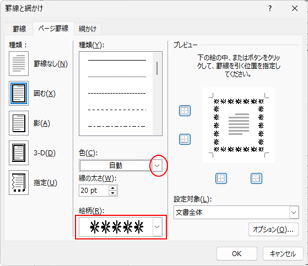
Task: Click the 20 pt line width field
Action: pyautogui.click(x=94, y=191)
